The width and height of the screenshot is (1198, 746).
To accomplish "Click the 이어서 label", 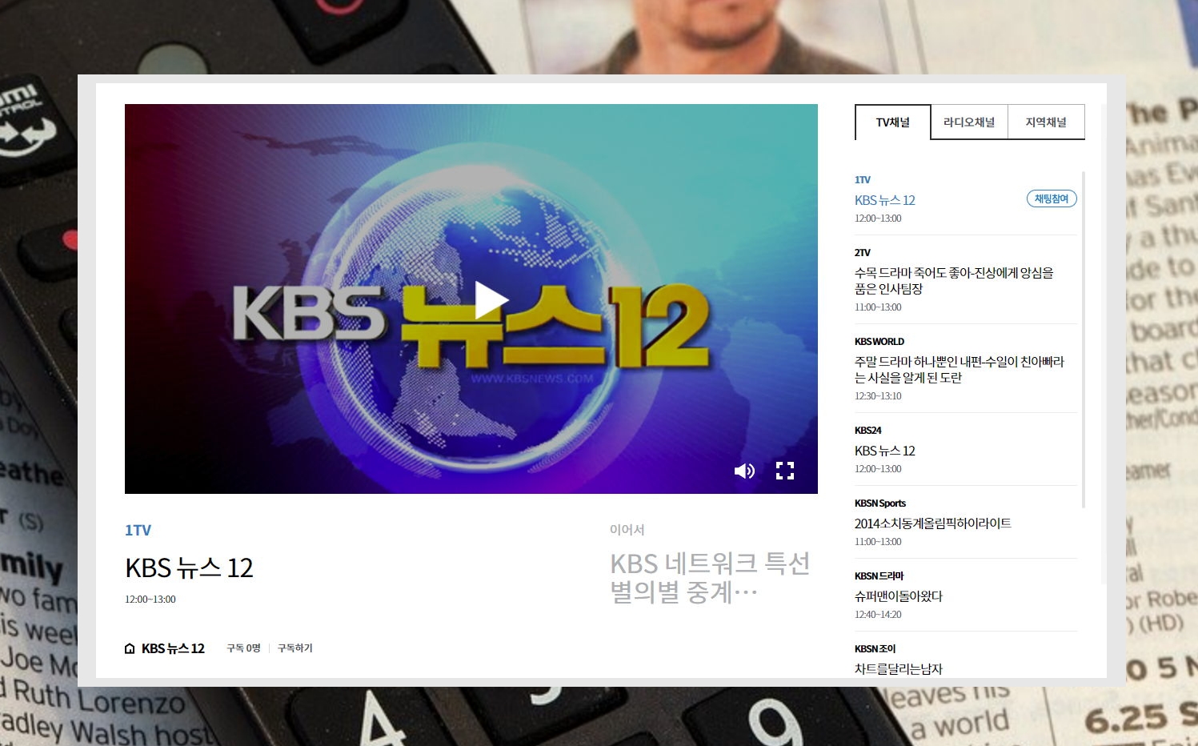I will pos(627,530).
